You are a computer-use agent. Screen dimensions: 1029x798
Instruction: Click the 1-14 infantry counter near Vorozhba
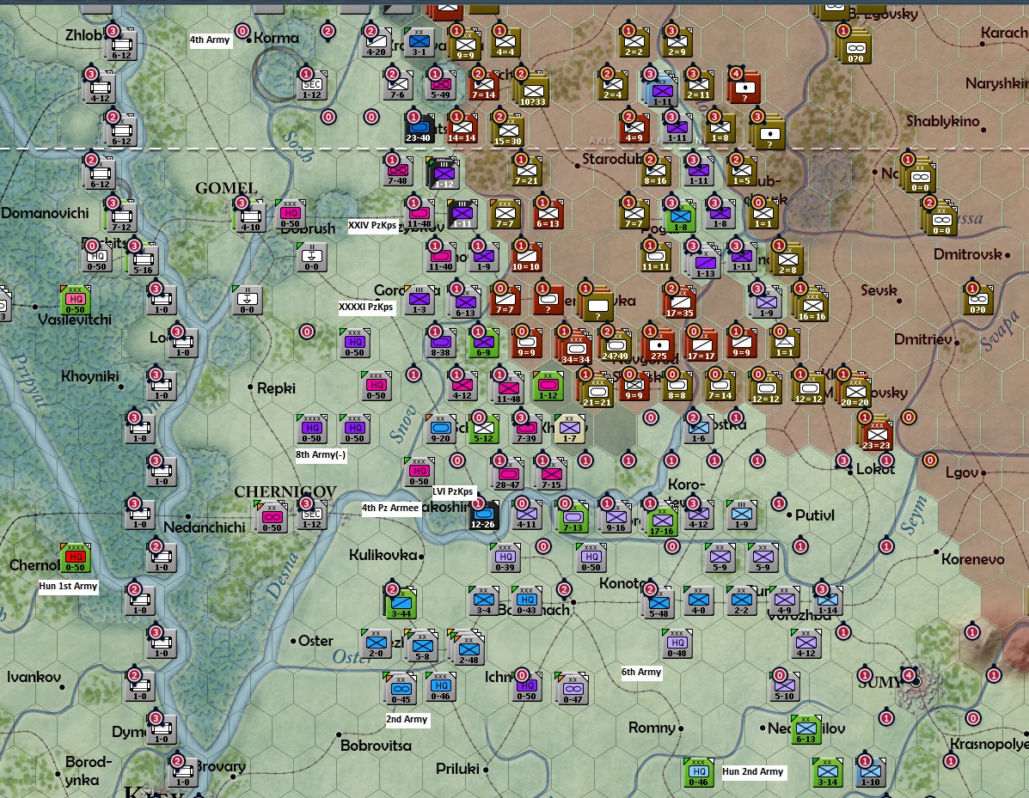[x=828, y=600]
